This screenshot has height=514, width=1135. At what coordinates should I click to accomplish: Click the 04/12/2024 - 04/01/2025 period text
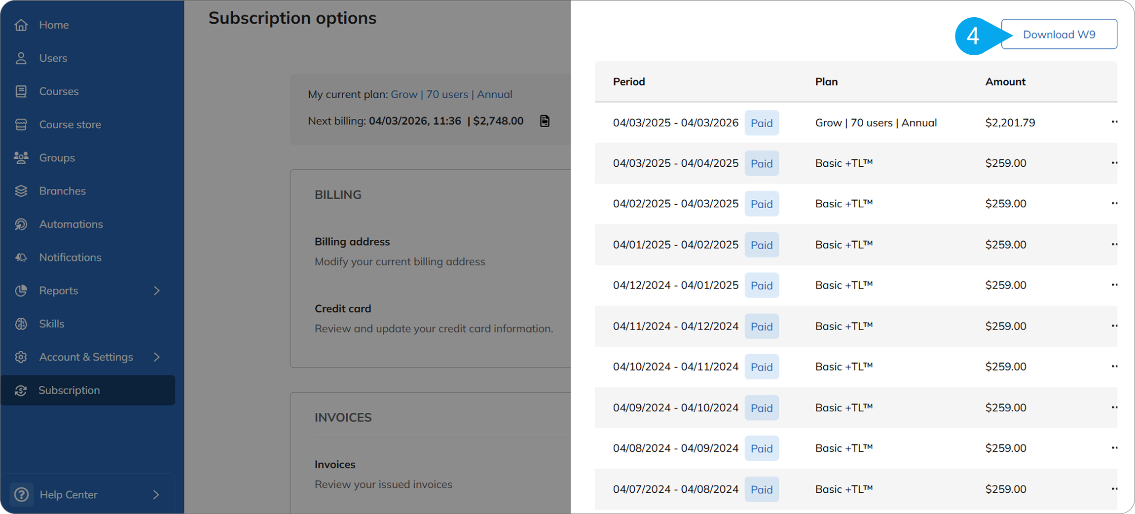pos(676,285)
